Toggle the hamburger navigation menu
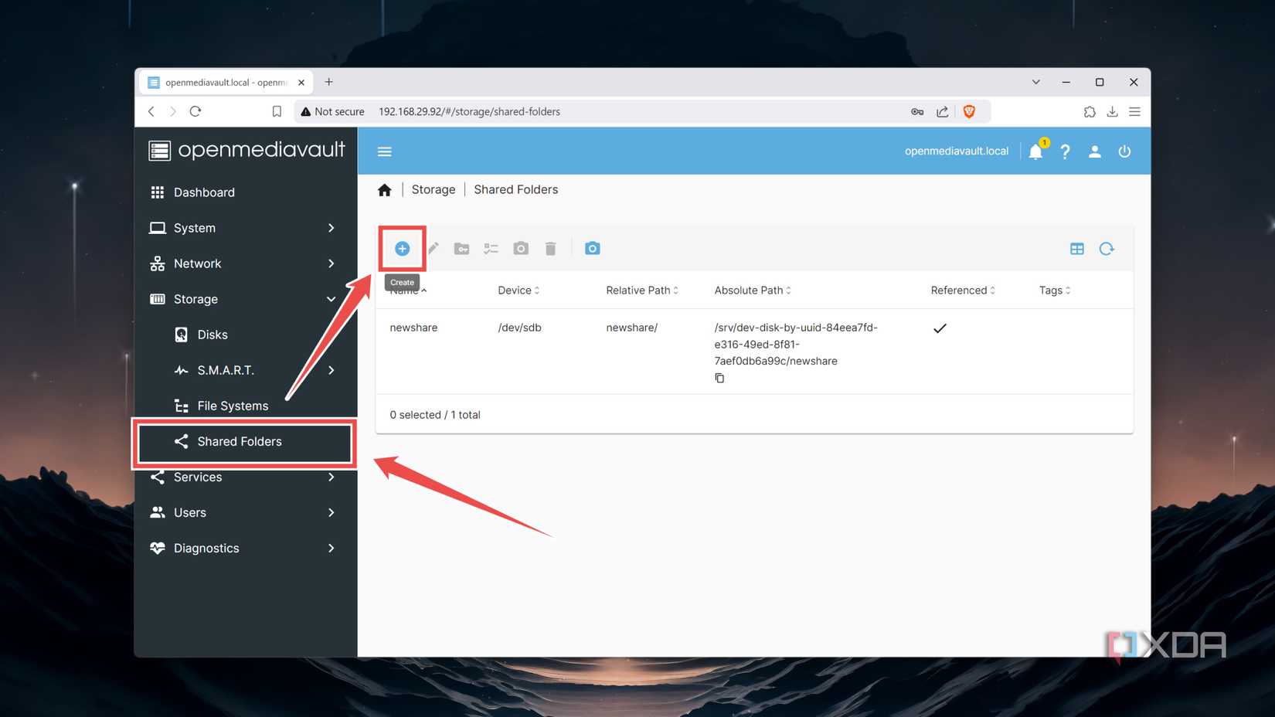 (x=384, y=151)
